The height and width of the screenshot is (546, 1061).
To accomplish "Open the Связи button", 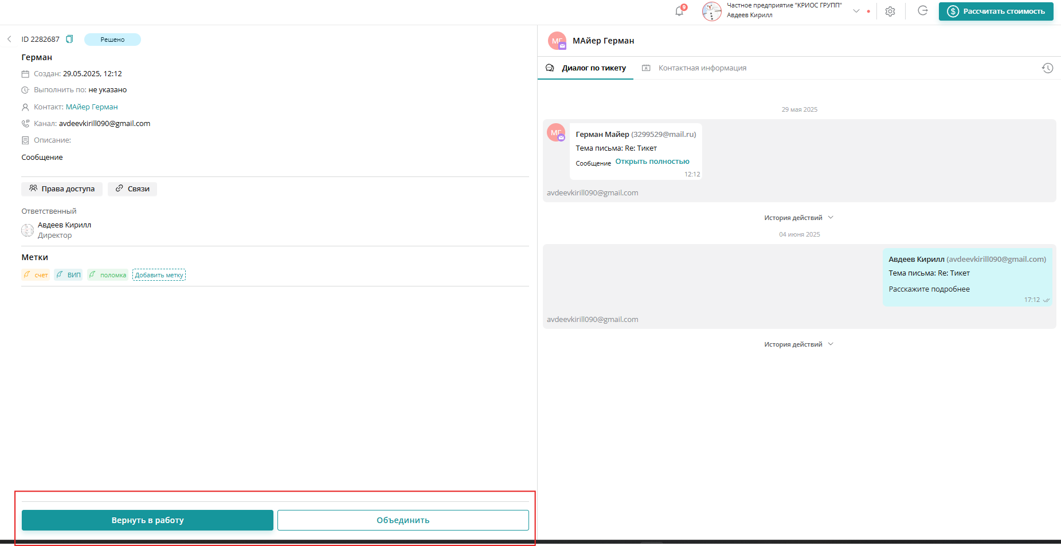I will click(132, 189).
